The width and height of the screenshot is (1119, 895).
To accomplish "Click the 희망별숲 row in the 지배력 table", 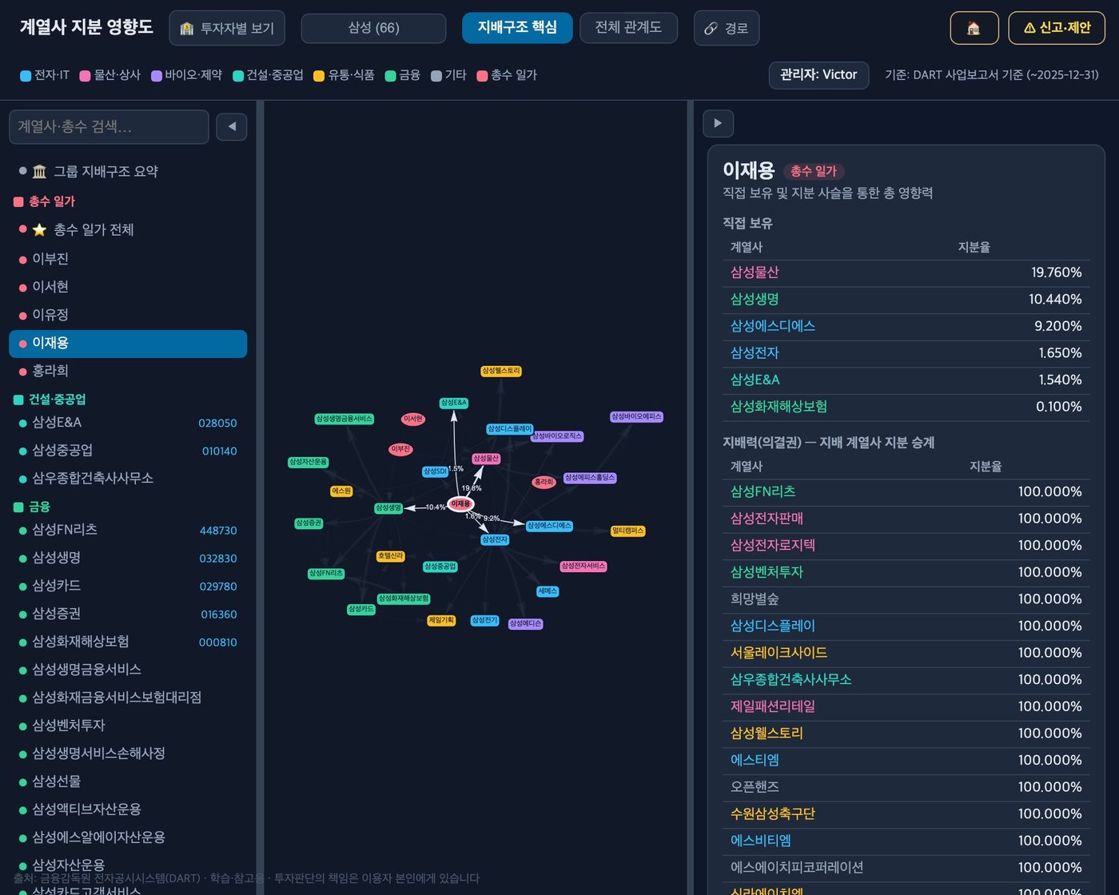I will [x=906, y=599].
